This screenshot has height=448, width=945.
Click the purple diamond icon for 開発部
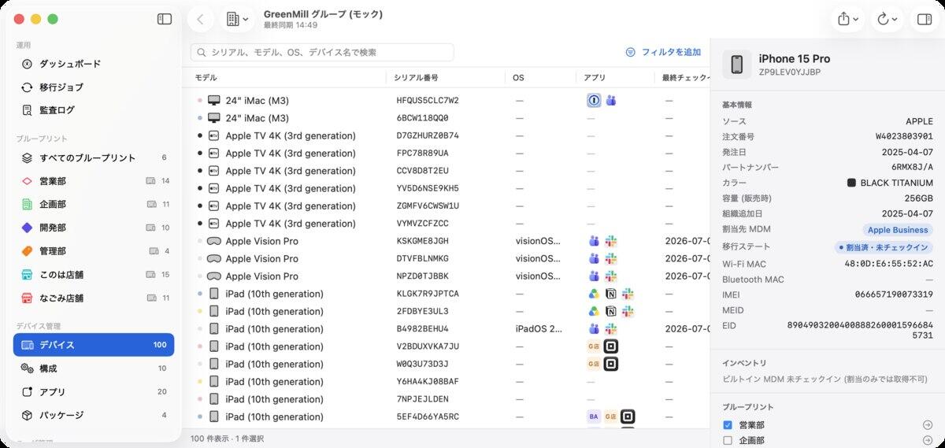click(27, 228)
